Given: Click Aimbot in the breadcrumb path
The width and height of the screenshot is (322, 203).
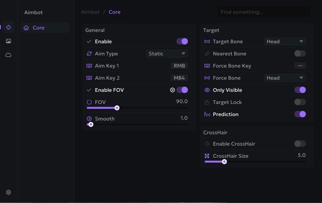Looking at the screenshot, I should [90, 12].
